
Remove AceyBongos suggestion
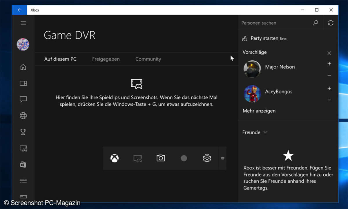[x=329, y=100]
